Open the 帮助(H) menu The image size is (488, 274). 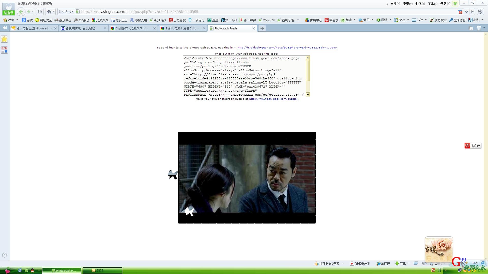pyautogui.click(x=445, y=4)
